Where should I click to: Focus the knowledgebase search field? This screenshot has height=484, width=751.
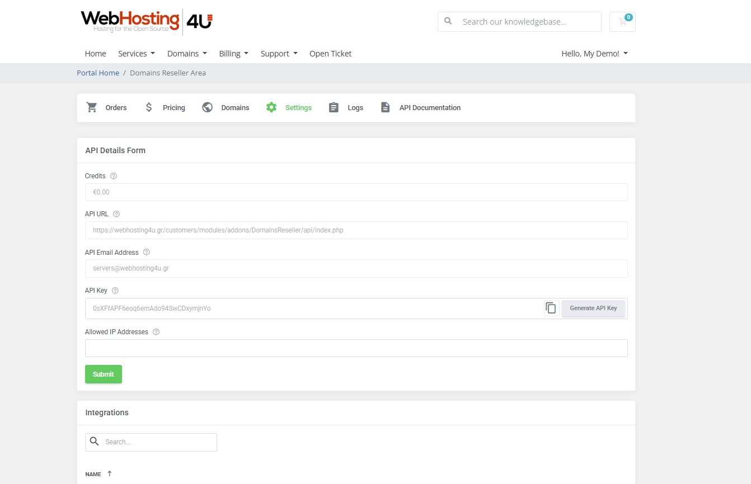pos(519,22)
